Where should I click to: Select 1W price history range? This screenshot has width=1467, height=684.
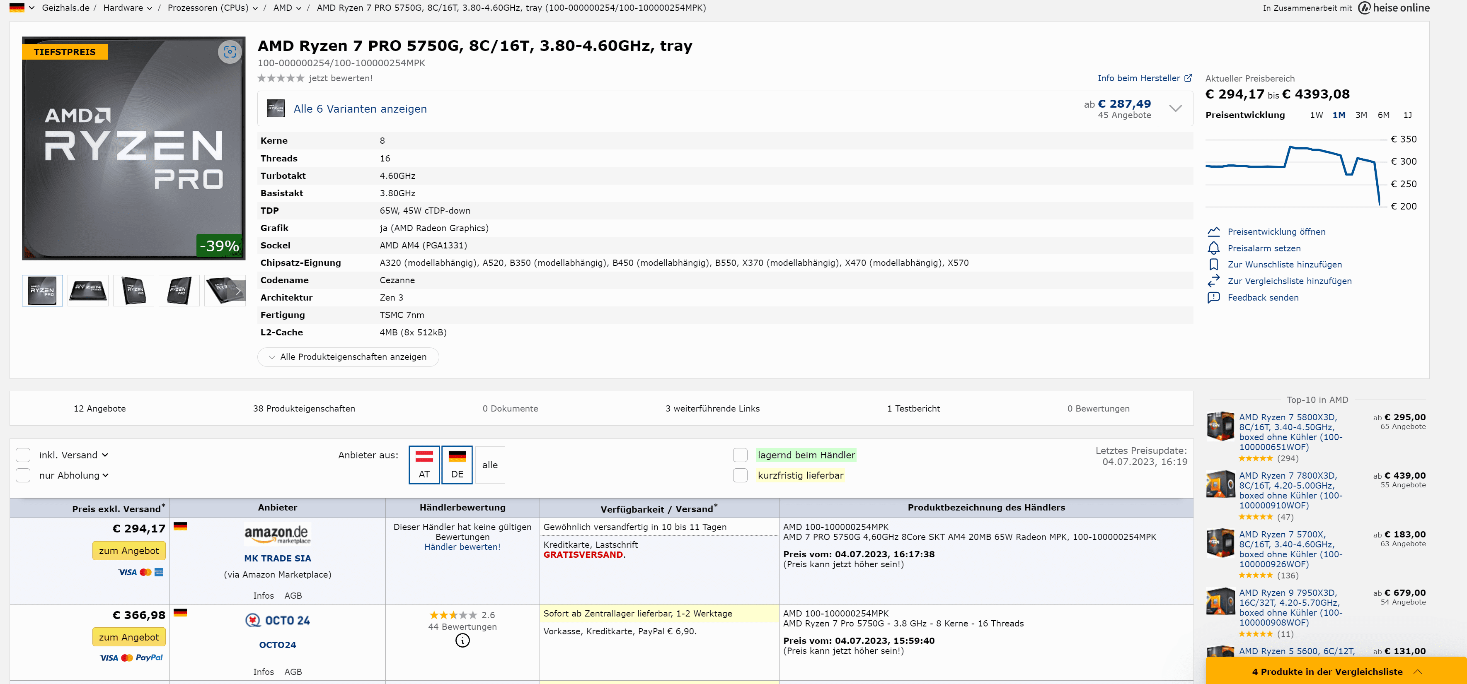(1316, 115)
